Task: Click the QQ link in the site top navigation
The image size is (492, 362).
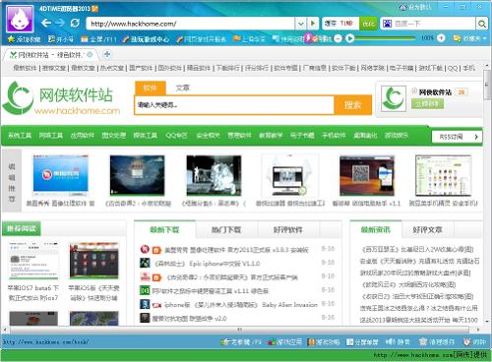Action: pyautogui.click(x=453, y=68)
